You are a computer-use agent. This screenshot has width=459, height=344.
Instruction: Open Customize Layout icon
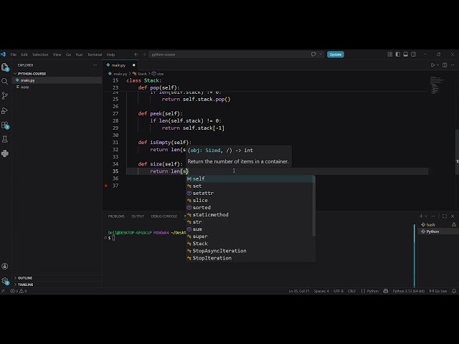tap(390, 54)
